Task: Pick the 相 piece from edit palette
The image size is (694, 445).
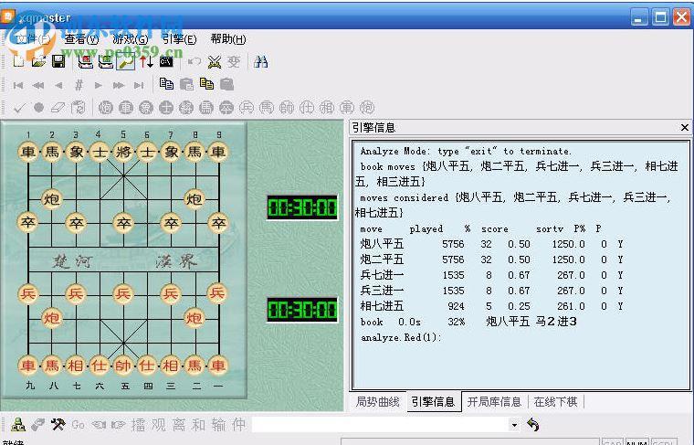Action: (x=327, y=108)
